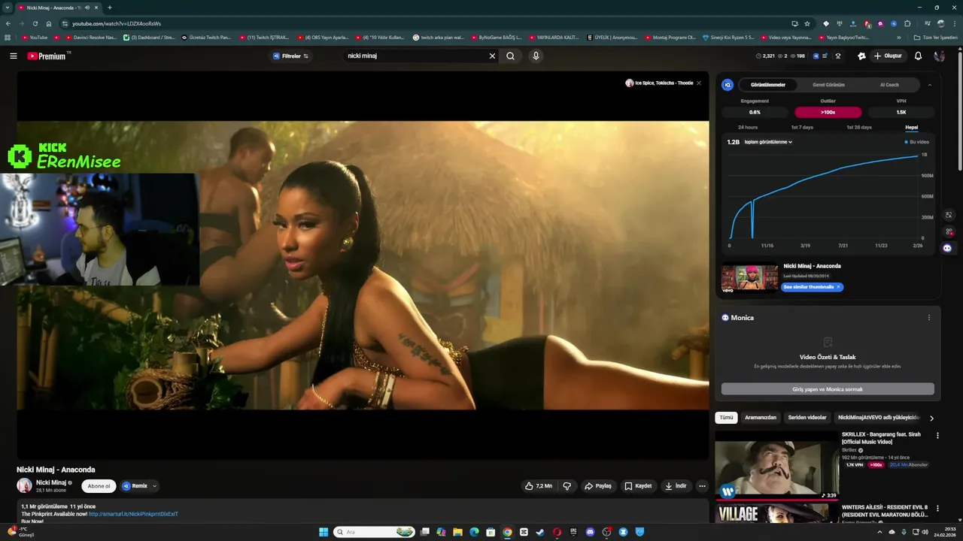
Task: Open a new browser tab
Action: [x=110, y=8]
